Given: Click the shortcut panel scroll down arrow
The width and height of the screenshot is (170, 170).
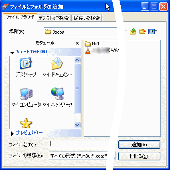Looking at the screenshot, I should click(77, 125).
